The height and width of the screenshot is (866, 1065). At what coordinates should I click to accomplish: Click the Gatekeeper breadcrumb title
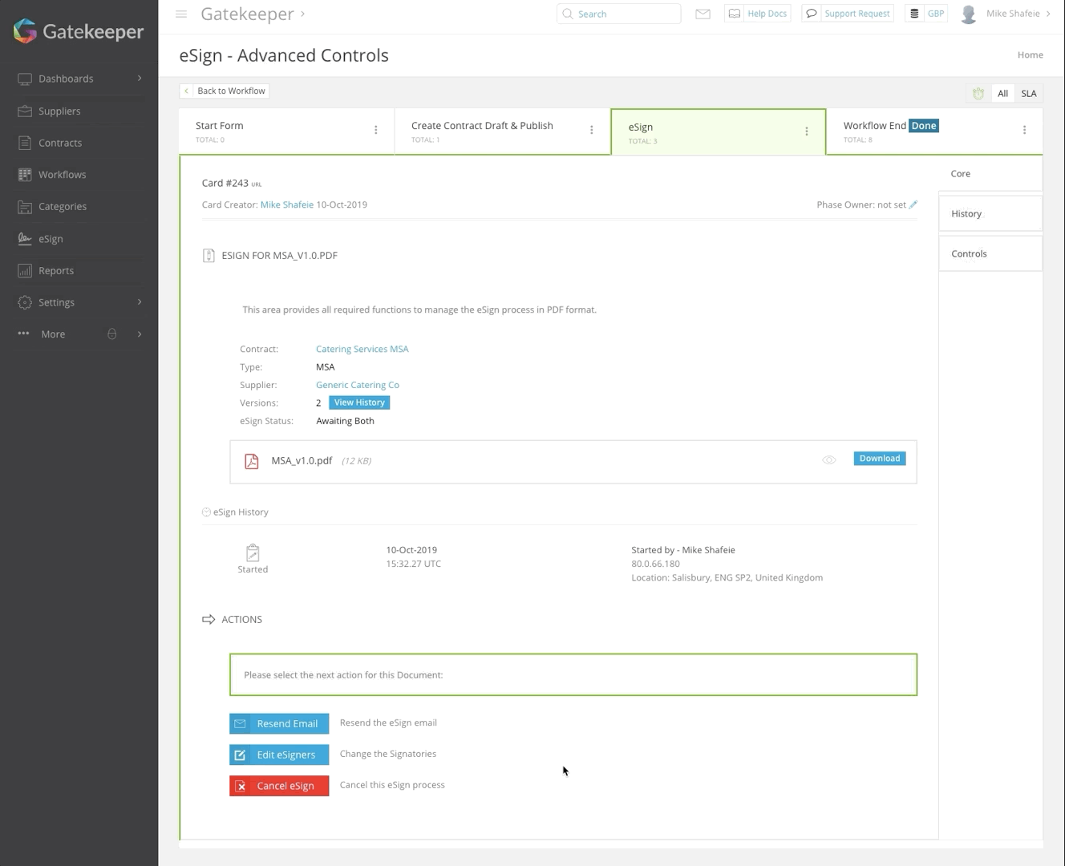[247, 14]
